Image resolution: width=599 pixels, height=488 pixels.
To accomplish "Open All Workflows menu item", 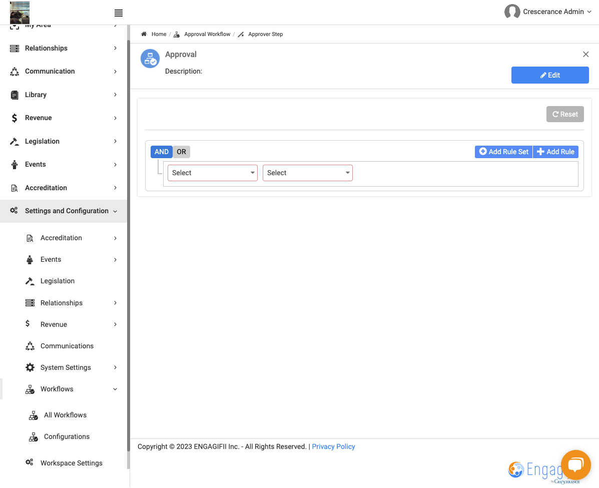I will tap(65, 415).
